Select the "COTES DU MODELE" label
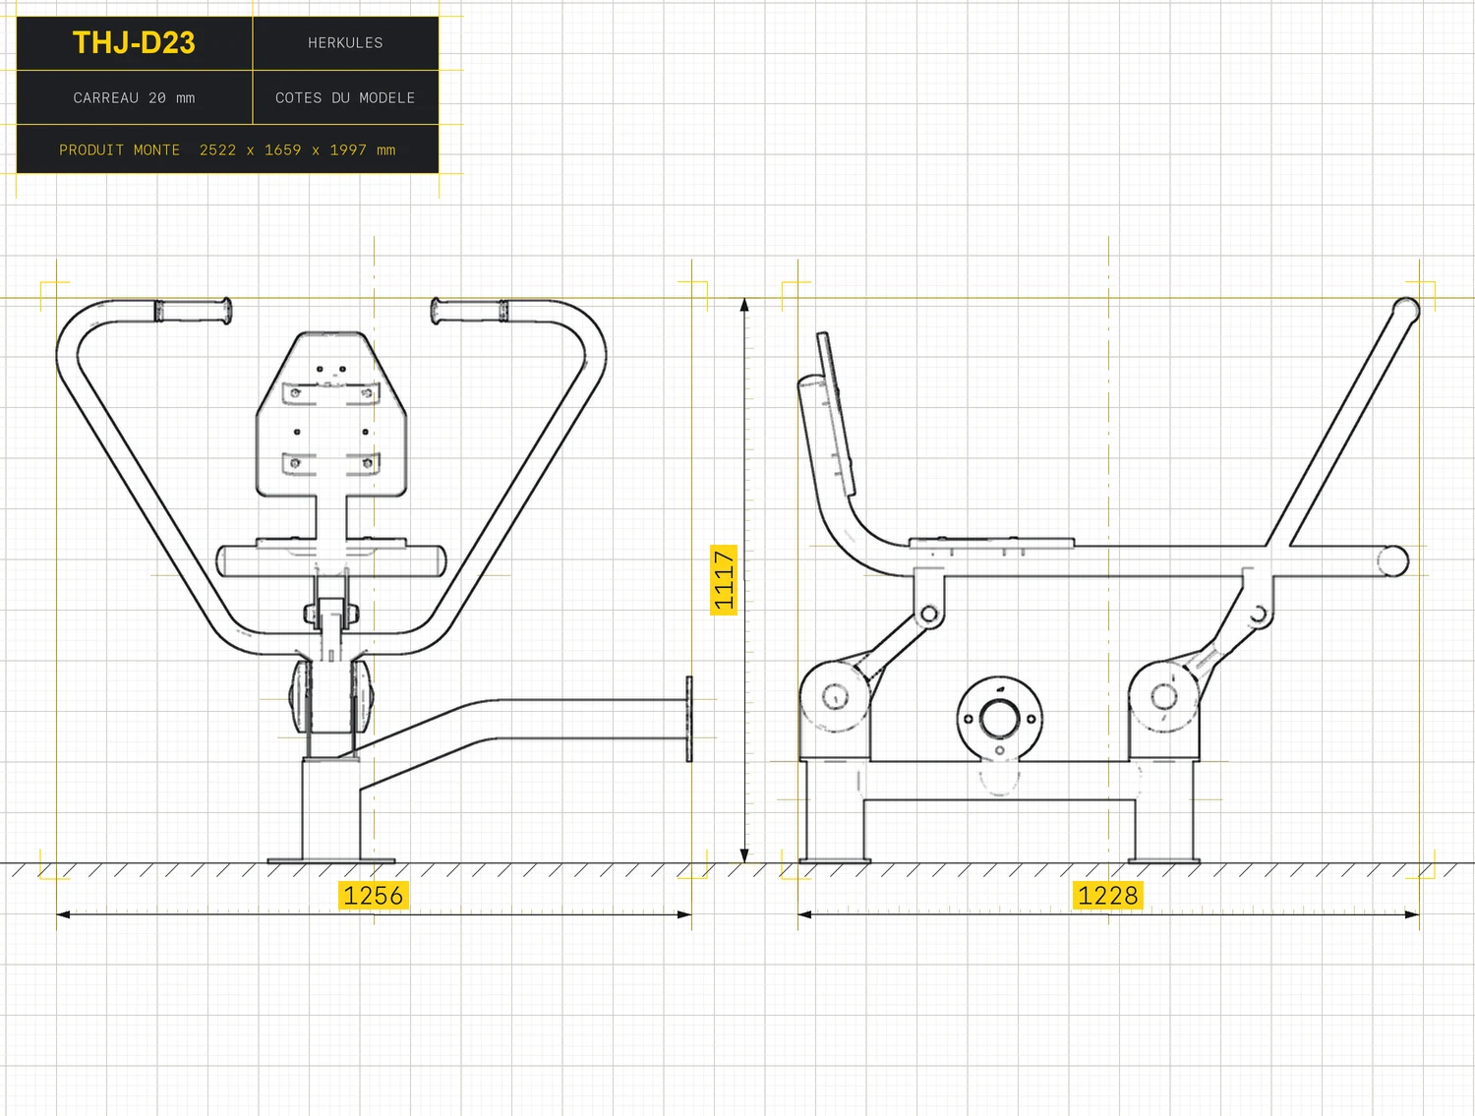 [345, 98]
